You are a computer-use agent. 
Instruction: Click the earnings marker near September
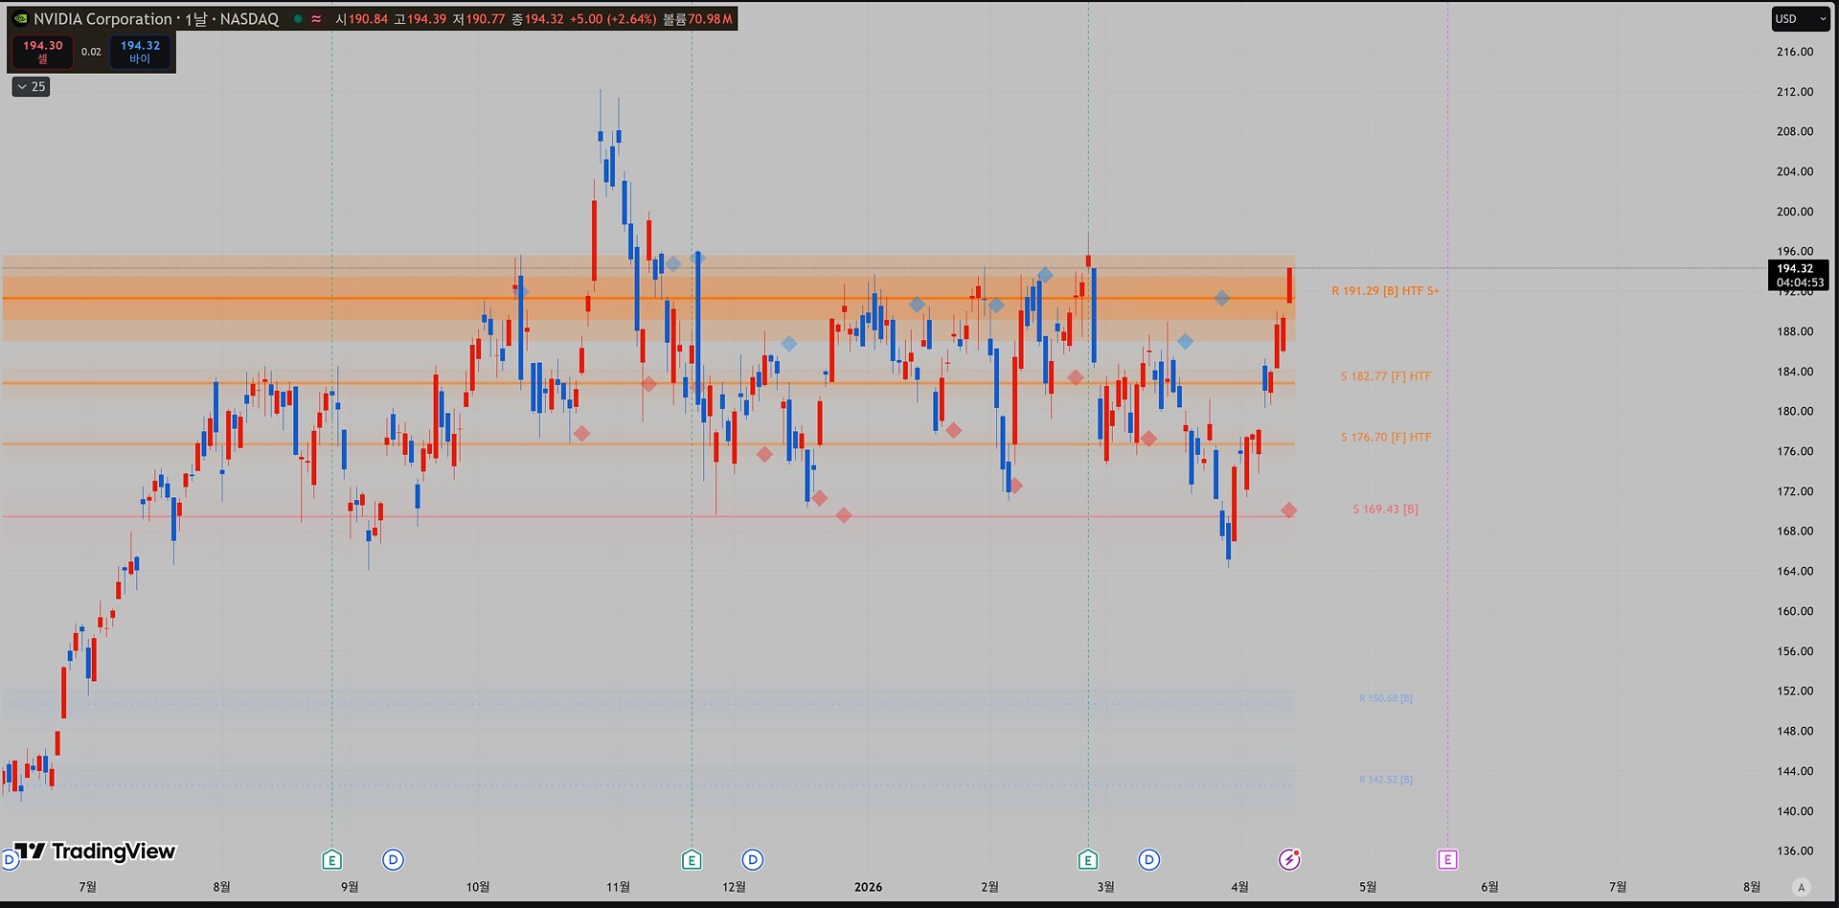click(x=331, y=860)
